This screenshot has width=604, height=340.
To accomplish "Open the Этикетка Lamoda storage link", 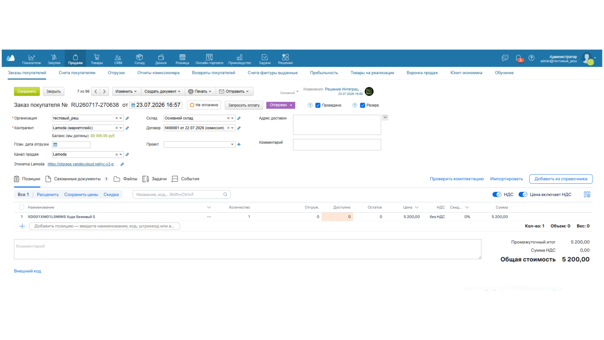I will click(x=82, y=164).
